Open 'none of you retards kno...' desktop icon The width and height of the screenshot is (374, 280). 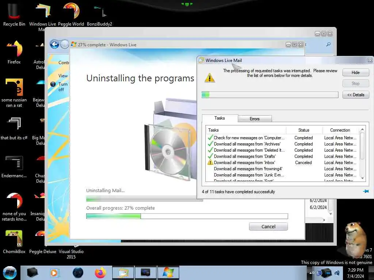[14, 207]
